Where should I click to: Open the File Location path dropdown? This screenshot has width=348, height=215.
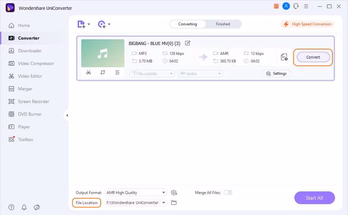coord(136,203)
